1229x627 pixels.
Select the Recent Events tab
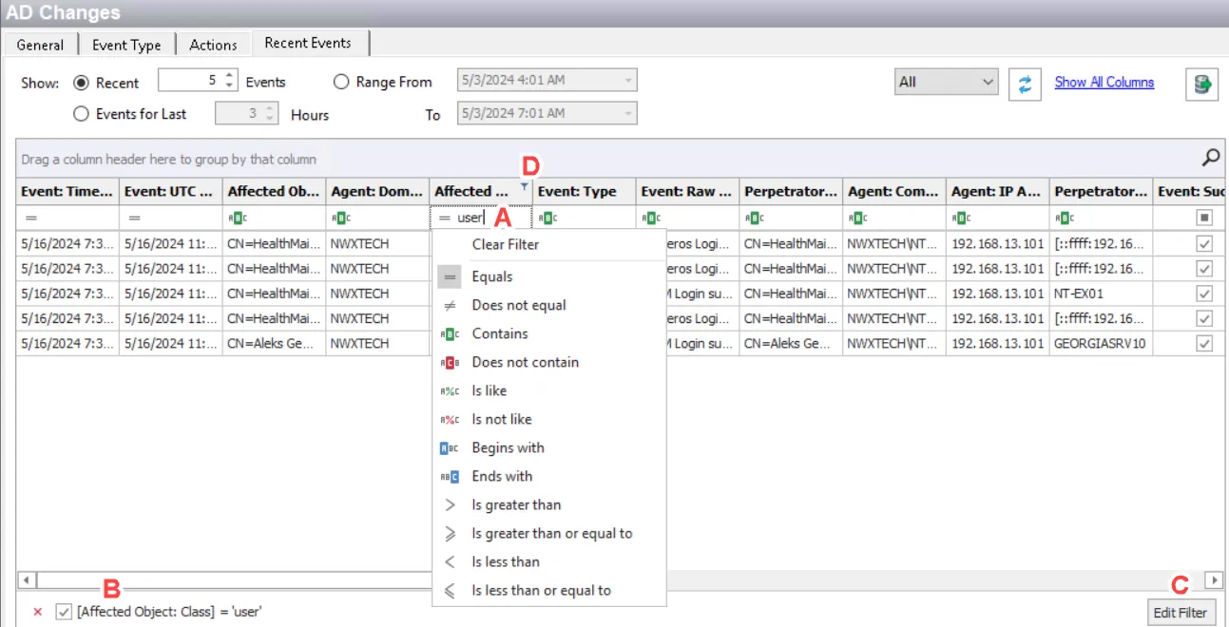(x=308, y=43)
